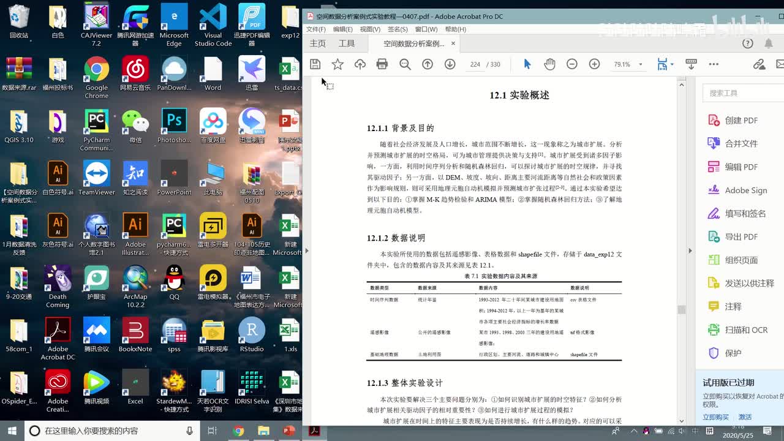784x441 pixels.
Task: Select the TeamViewer desktop icon
Action: [97, 178]
